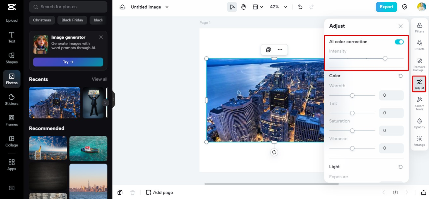429x199 pixels.
Task: Click the Try button for Image generator
Action: pyautogui.click(x=68, y=62)
